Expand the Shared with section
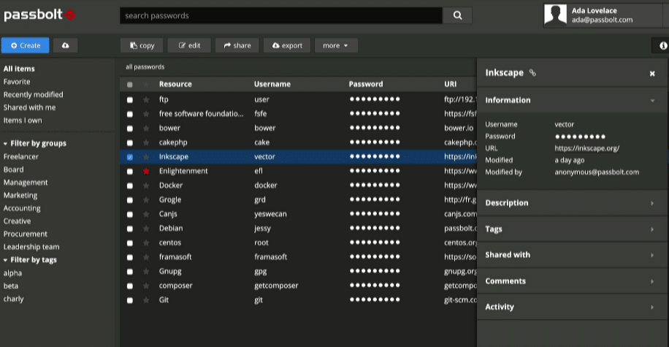The width and height of the screenshot is (669, 347). click(x=571, y=255)
